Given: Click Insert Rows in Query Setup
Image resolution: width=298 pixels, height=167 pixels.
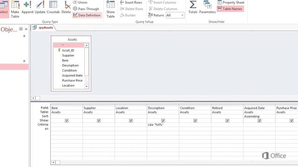Looking at the screenshot, I should point(131,2).
